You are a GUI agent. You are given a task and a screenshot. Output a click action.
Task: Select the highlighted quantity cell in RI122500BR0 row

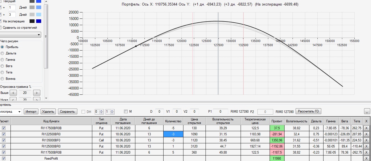(x=173, y=134)
